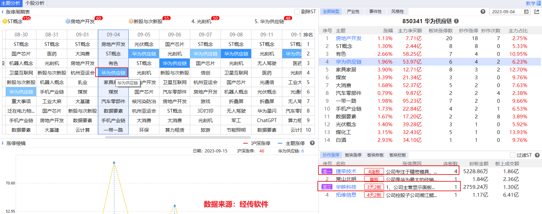The width and height of the screenshot is (542, 214).
Task: Click 华为供应链 cell in the 09-05 column
Action: click(144, 54)
